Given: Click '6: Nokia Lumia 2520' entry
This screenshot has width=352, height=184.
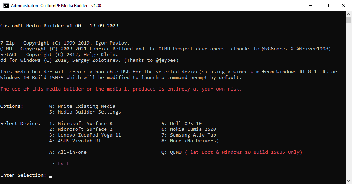Looking at the screenshot, I should 188,129.
